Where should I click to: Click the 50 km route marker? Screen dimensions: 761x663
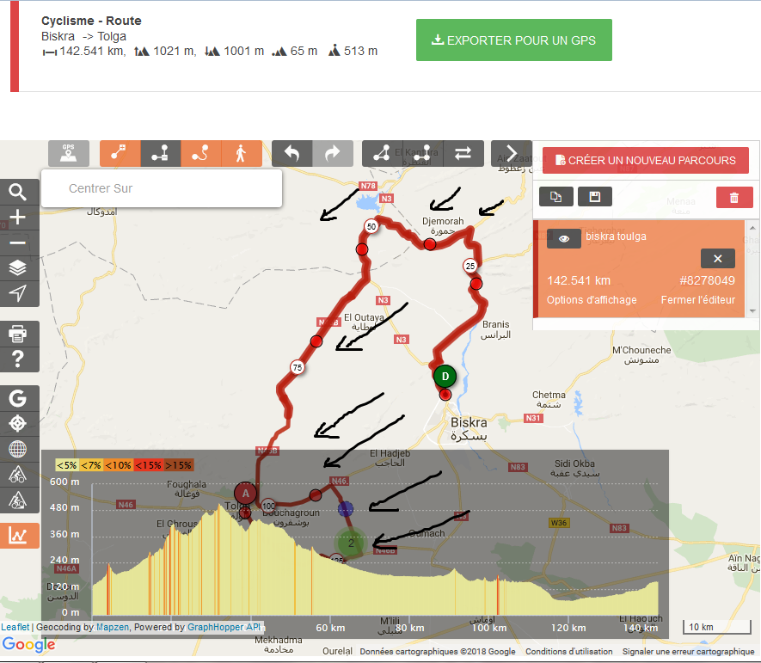371,226
